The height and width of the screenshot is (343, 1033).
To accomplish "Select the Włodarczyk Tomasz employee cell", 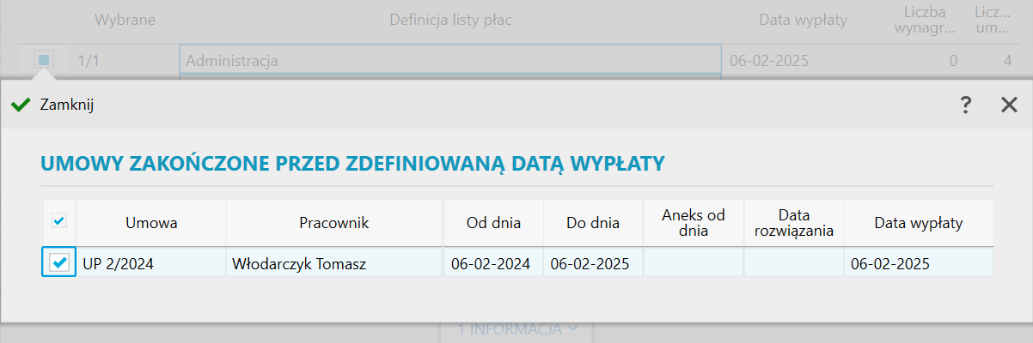I will coord(334,264).
